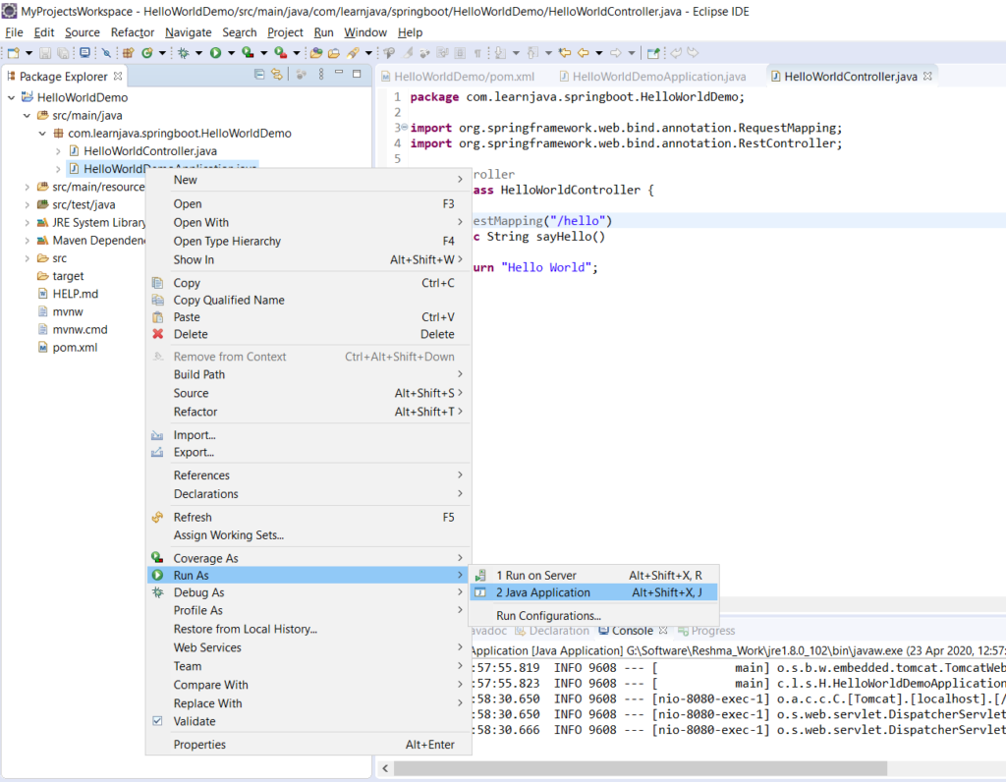Open the Run button dropdown arrow
The width and height of the screenshot is (1006, 782).
coord(230,51)
